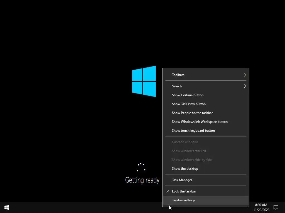The image size is (285, 213).
Task: Toggle Show touch keyboard button
Action: [x=206, y=131]
